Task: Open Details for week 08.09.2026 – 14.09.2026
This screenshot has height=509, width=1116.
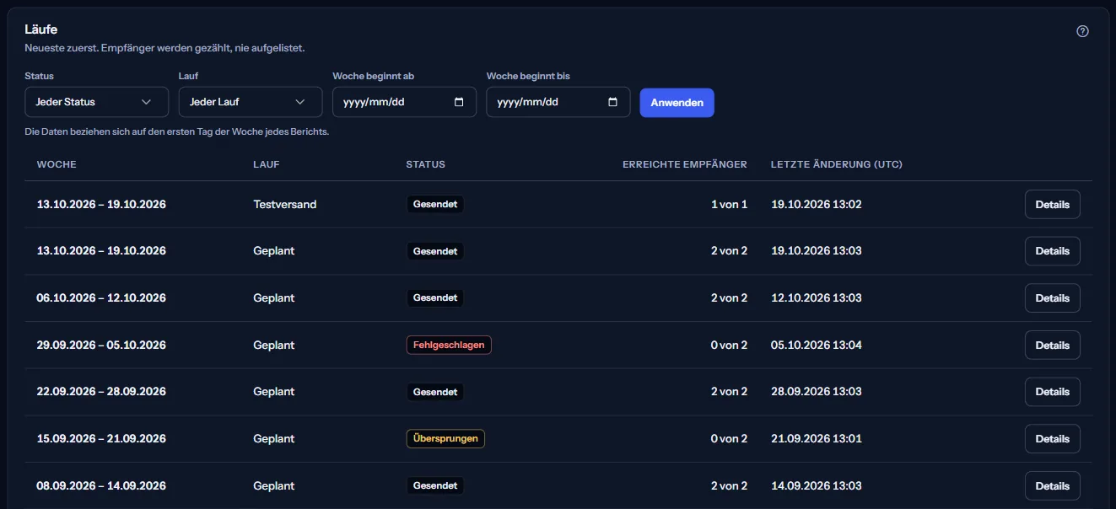Action: point(1052,485)
